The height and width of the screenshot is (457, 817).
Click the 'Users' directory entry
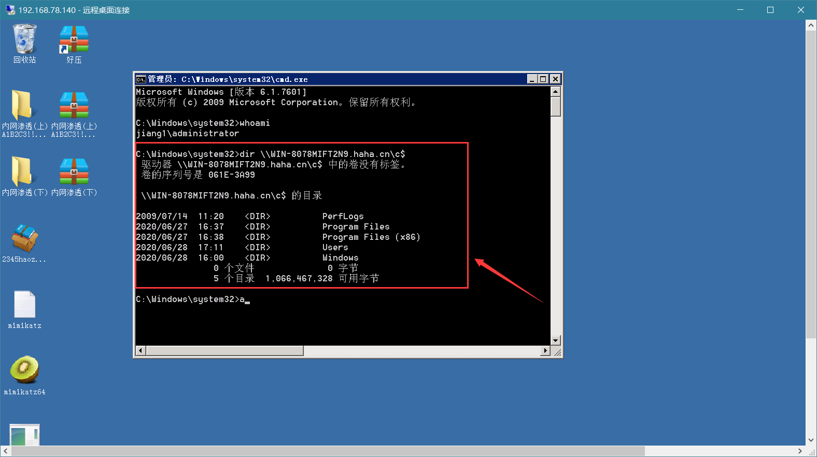[x=335, y=248]
